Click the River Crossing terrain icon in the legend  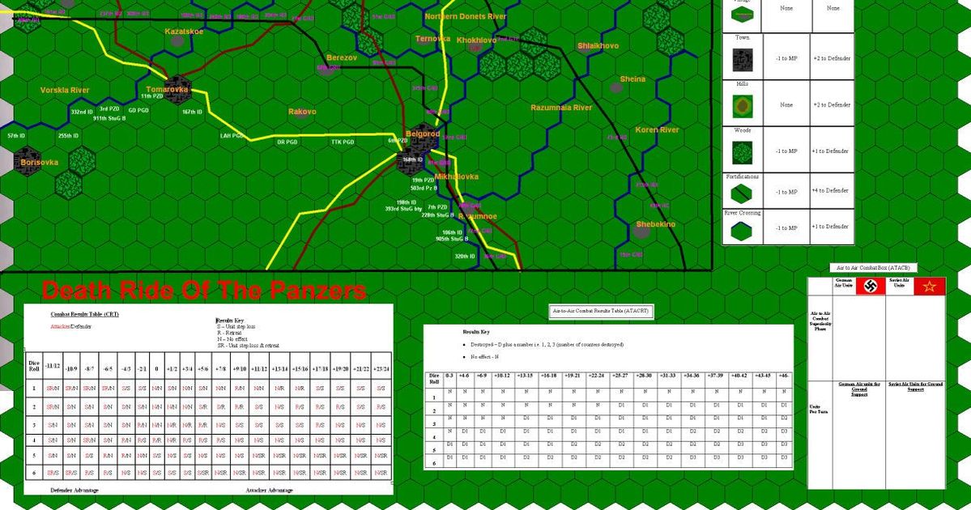click(742, 231)
